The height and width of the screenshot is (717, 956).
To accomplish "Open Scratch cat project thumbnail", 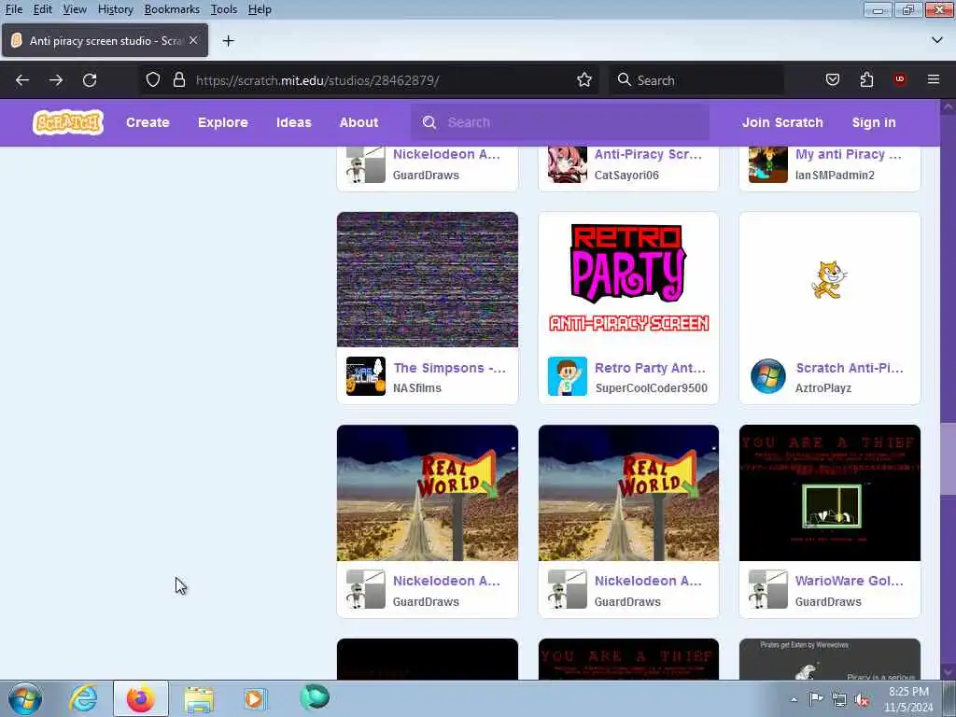I will click(x=830, y=280).
